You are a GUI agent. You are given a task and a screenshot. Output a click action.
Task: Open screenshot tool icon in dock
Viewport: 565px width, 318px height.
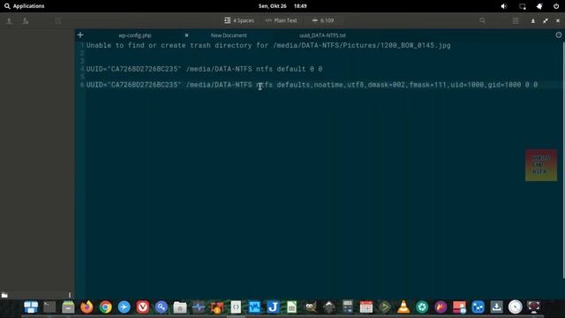534,307
